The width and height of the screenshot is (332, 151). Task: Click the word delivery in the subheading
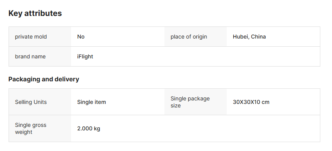67,79
